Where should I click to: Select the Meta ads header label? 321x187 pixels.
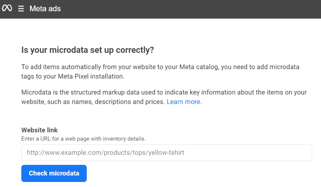45,8
